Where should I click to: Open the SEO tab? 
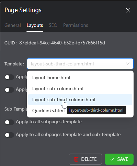tap(53, 25)
